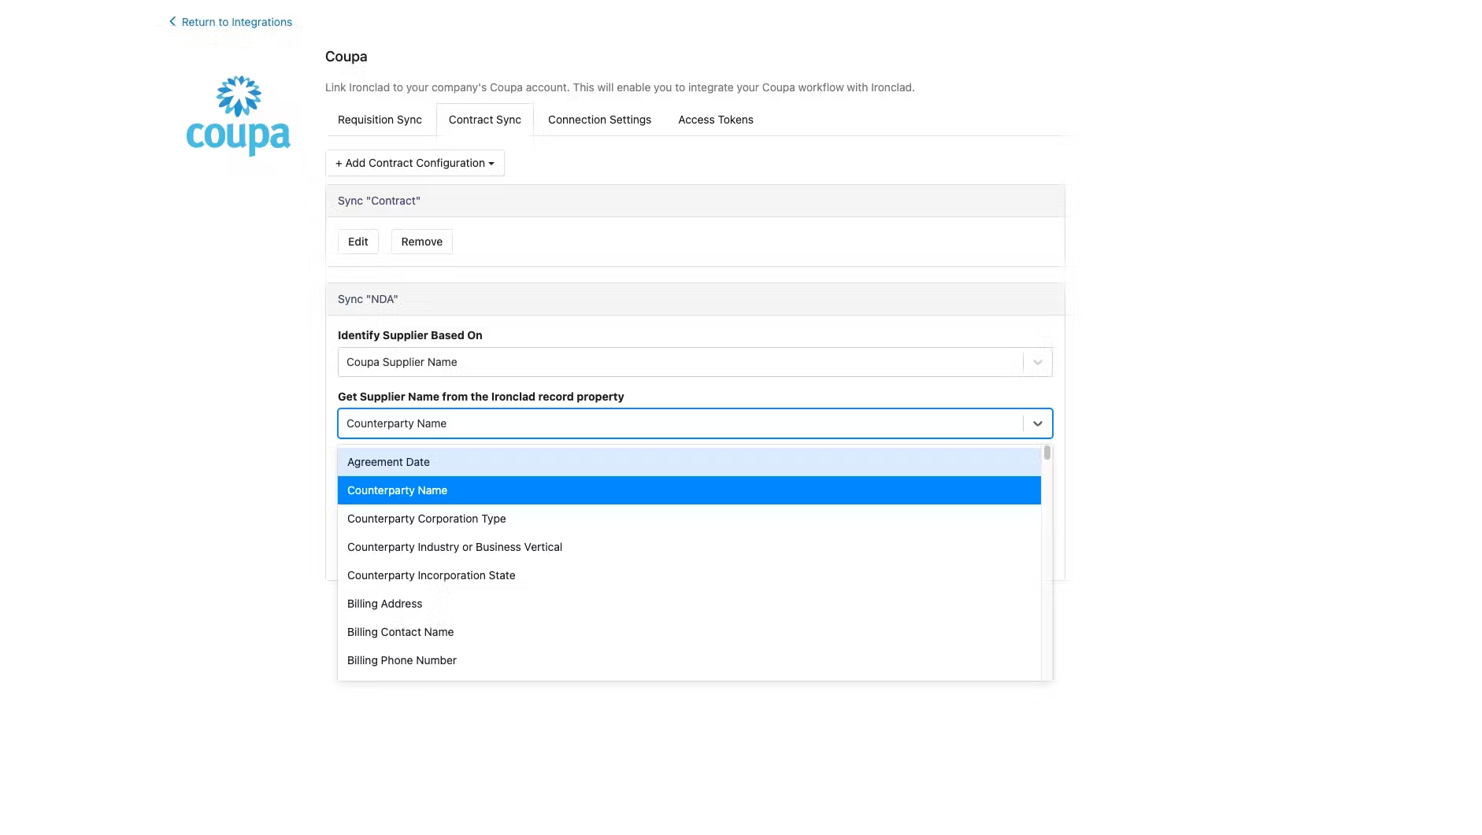Select Counterparty Incorporation State option

coord(689,575)
